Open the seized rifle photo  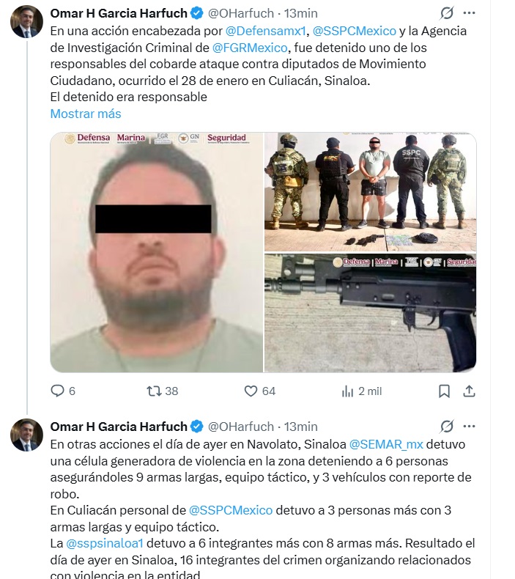tap(370, 313)
